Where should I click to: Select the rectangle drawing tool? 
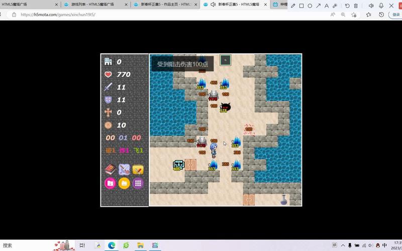301,6
